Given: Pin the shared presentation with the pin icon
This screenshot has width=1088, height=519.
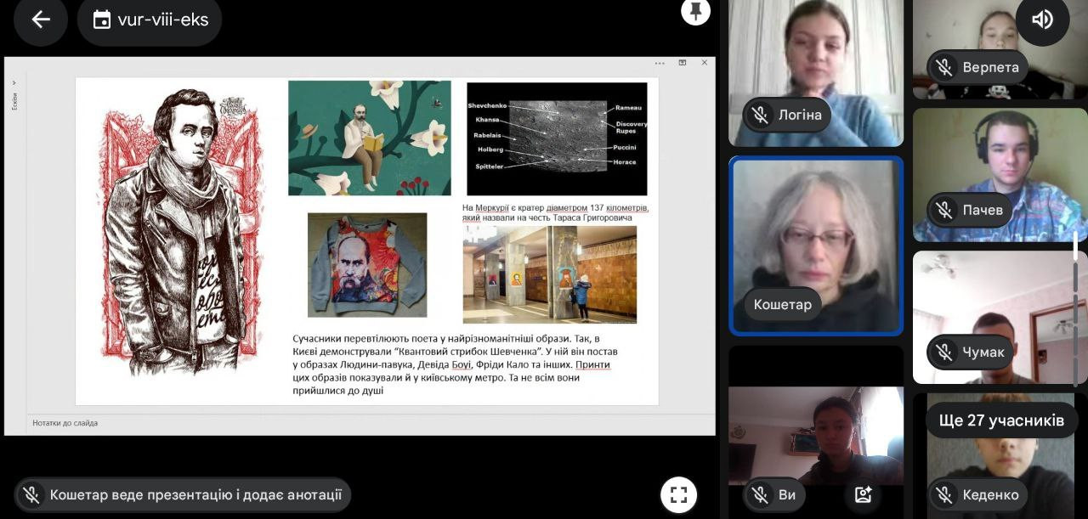Looking at the screenshot, I should 695,12.
